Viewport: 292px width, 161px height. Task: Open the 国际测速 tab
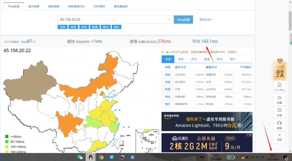pyautogui.click(x=54, y=6)
